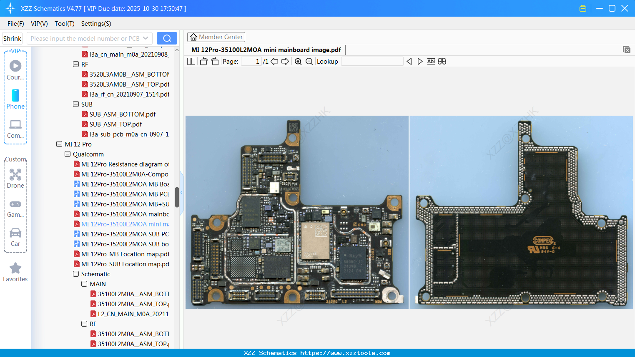635x357 pixels.
Task: Open the model number dropdown arrow
Action: point(146,38)
